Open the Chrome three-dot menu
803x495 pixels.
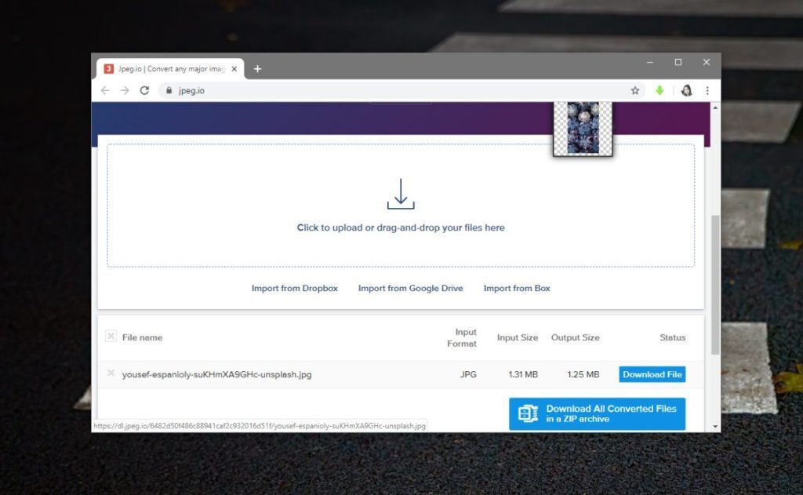tap(708, 90)
